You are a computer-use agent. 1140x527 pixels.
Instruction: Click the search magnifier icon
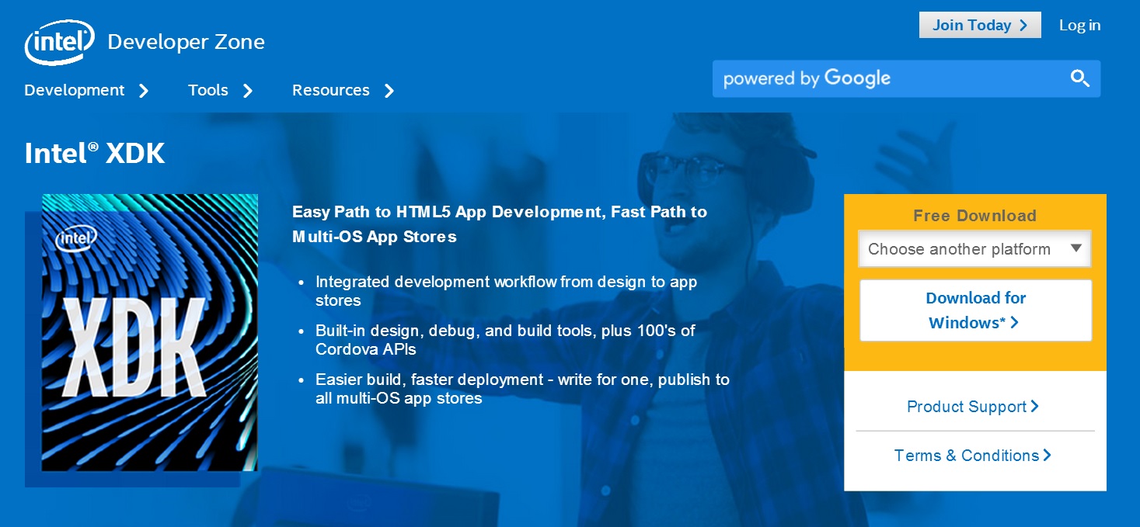pos(1079,78)
